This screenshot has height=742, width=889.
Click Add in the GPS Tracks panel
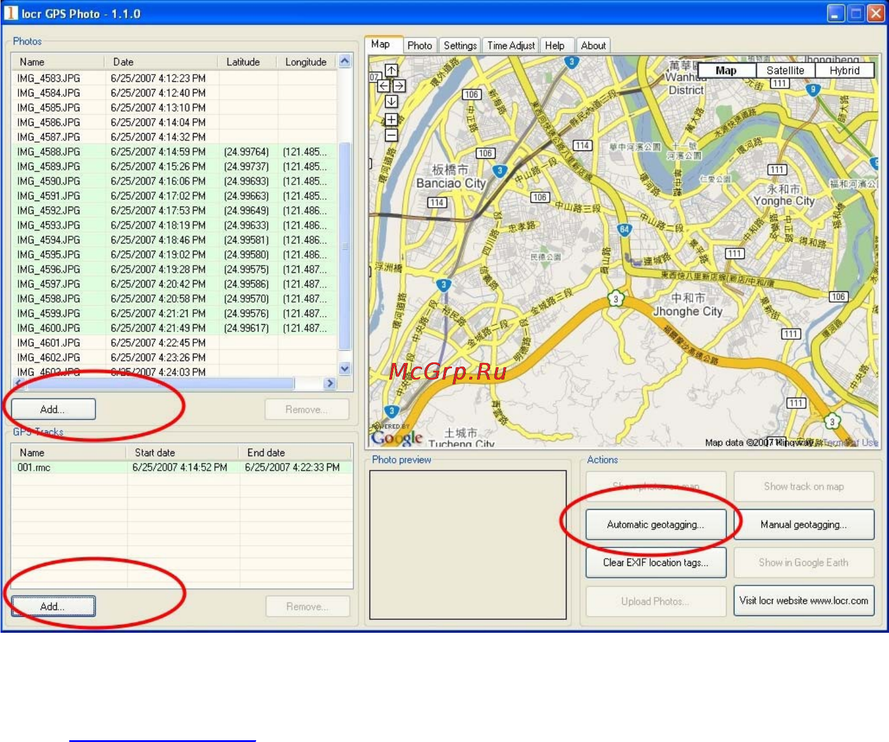click(53, 606)
